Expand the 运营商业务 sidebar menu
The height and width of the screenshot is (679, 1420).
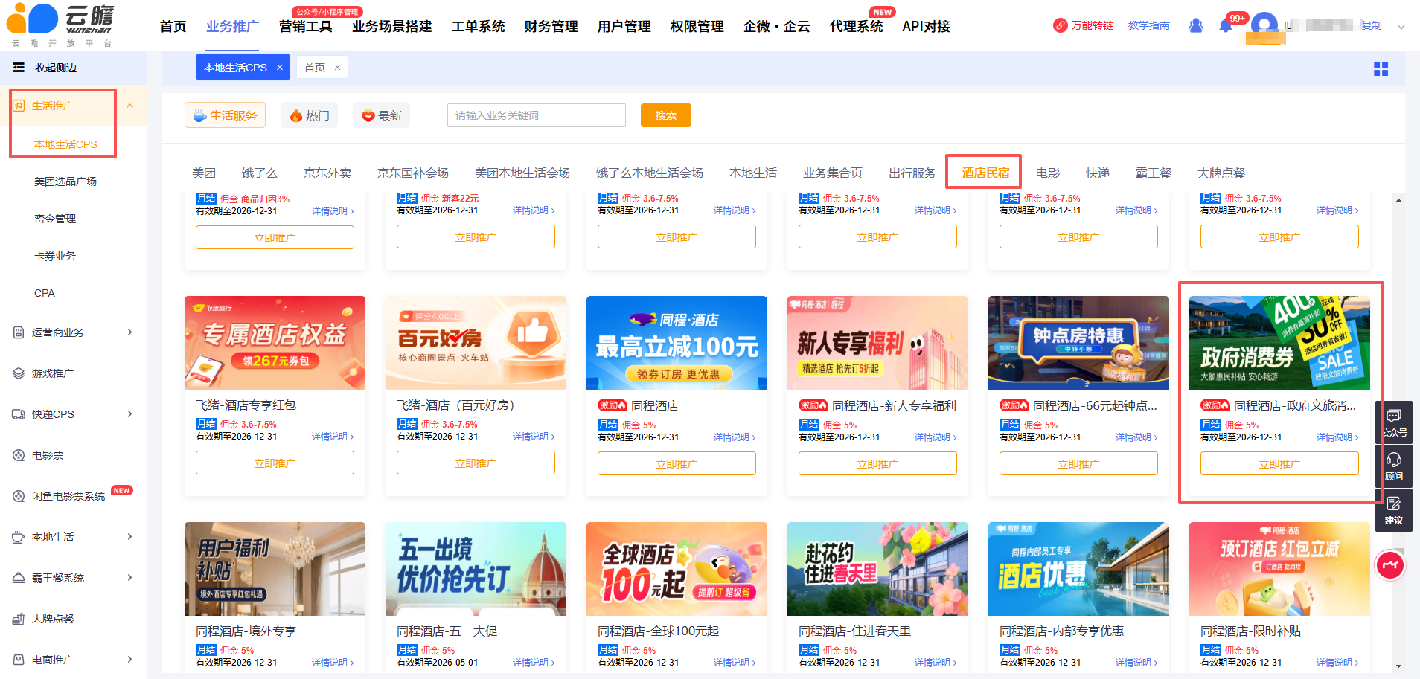(129, 332)
